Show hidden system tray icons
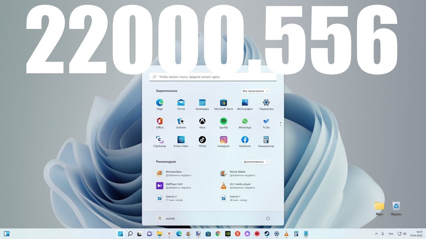Screen dimensions: 426x239 [376, 234]
